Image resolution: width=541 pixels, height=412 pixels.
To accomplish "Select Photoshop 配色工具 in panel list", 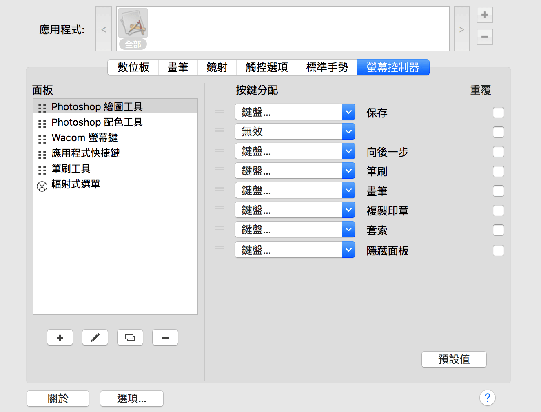I will (115, 122).
